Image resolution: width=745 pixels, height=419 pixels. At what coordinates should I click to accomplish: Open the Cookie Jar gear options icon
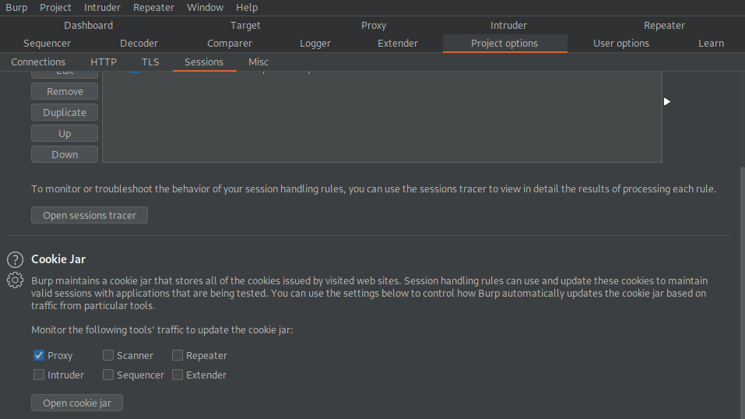click(x=15, y=280)
